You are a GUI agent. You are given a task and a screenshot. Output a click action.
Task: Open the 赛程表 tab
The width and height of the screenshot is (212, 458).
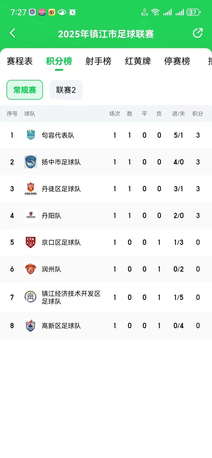(20, 61)
